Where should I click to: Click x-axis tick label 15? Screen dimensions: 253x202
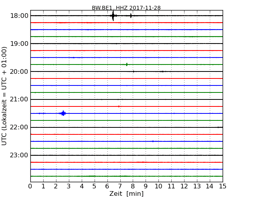click(x=223, y=186)
